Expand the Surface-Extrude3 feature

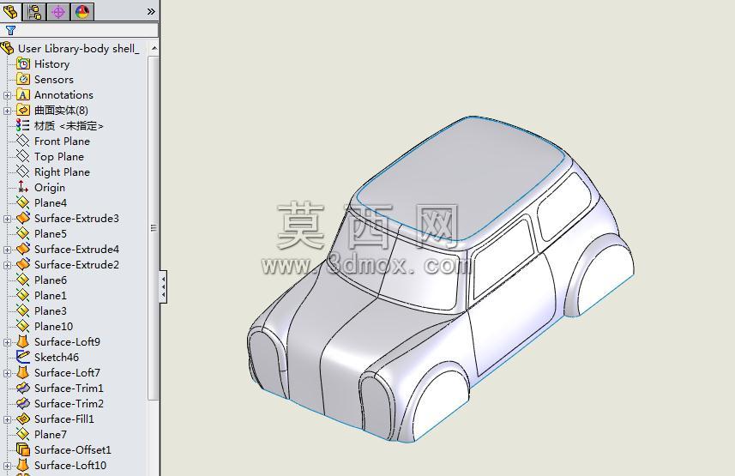(x=7, y=219)
